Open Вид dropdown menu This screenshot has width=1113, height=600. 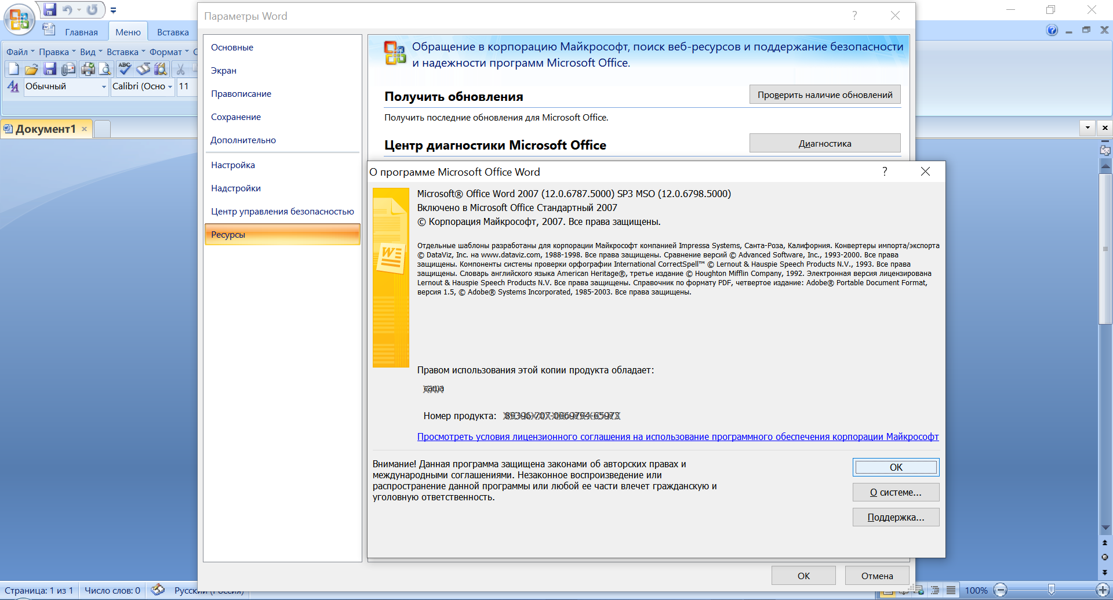[91, 52]
